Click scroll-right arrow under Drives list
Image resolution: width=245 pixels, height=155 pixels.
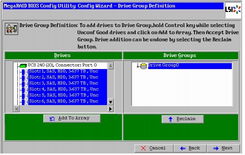[111, 109]
